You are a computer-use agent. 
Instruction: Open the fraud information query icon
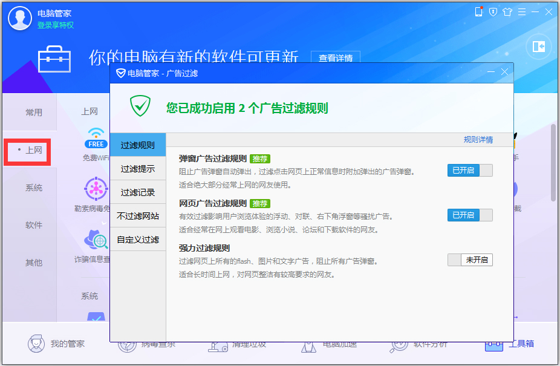pos(96,240)
